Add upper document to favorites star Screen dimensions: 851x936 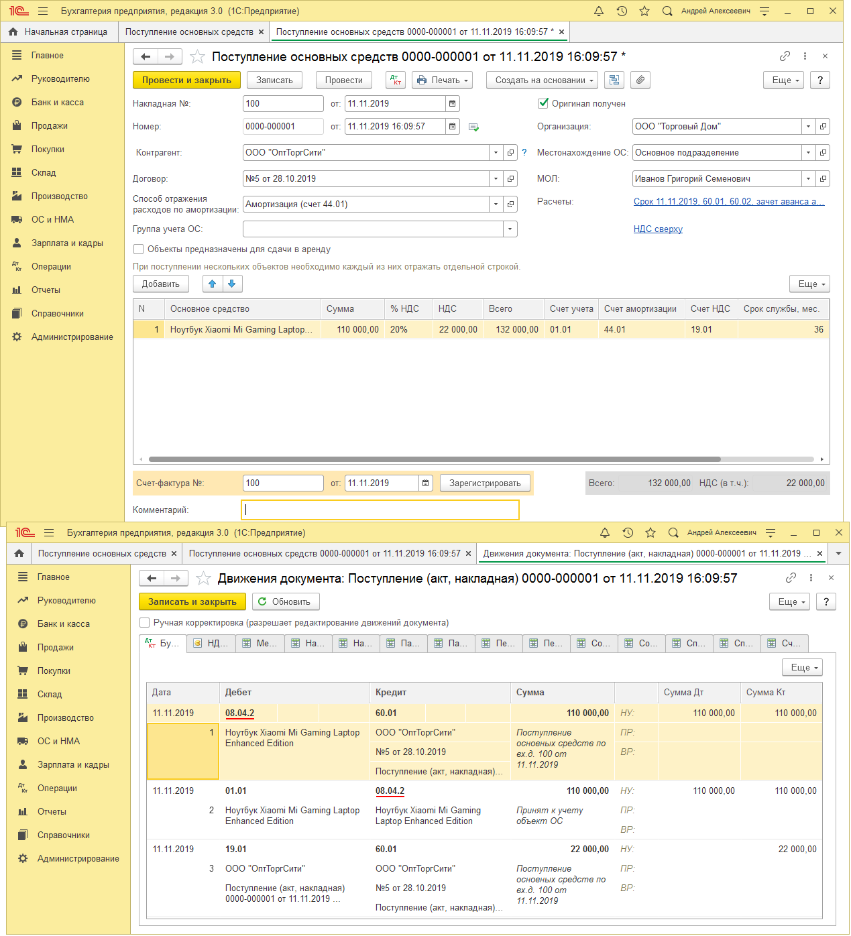click(197, 57)
